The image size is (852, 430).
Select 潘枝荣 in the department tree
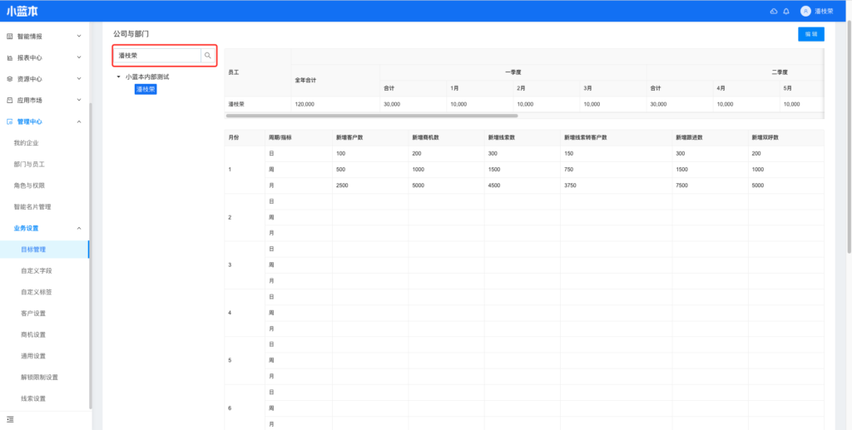click(146, 89)
